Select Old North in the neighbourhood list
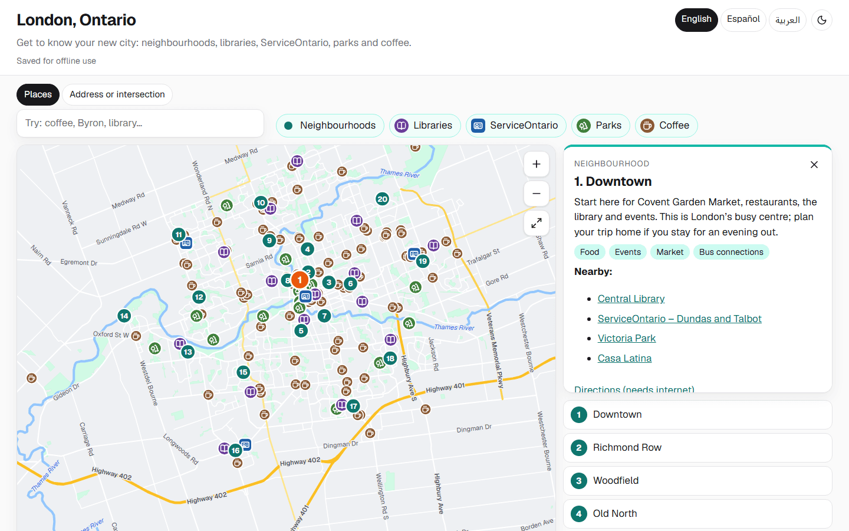The height and width of the screenshot is (531, 849). [698, 514]
